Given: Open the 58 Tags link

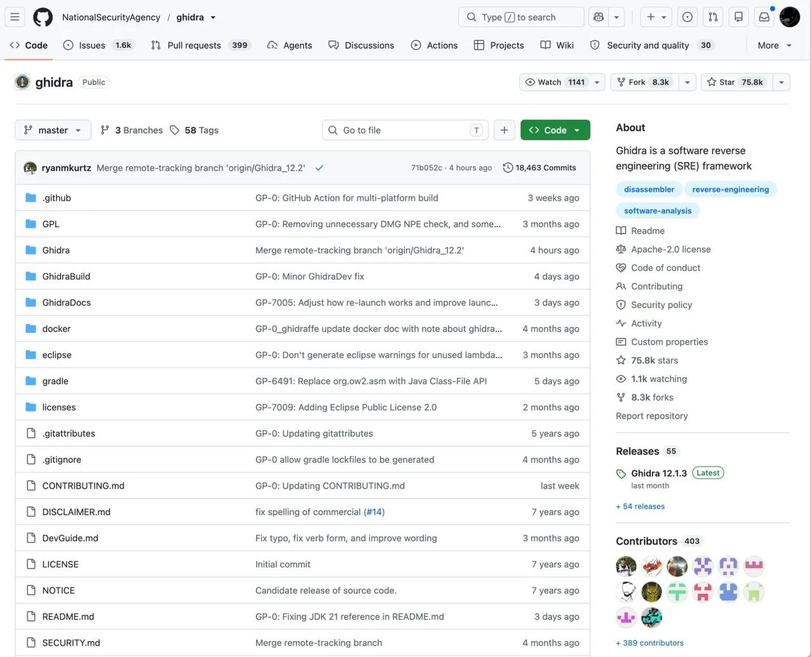Looking at the screenshot, I should click(194, 130).
